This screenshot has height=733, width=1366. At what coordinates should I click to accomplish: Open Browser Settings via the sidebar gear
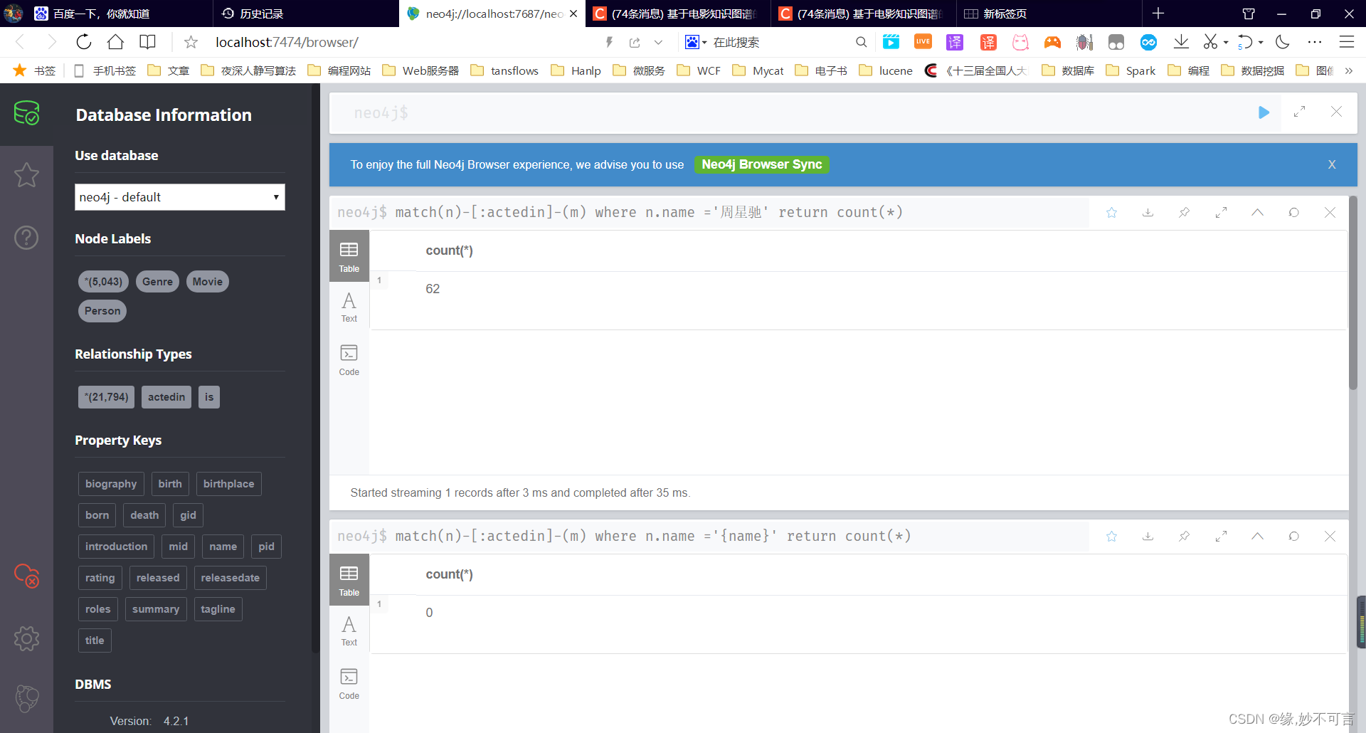pos(26,638)
